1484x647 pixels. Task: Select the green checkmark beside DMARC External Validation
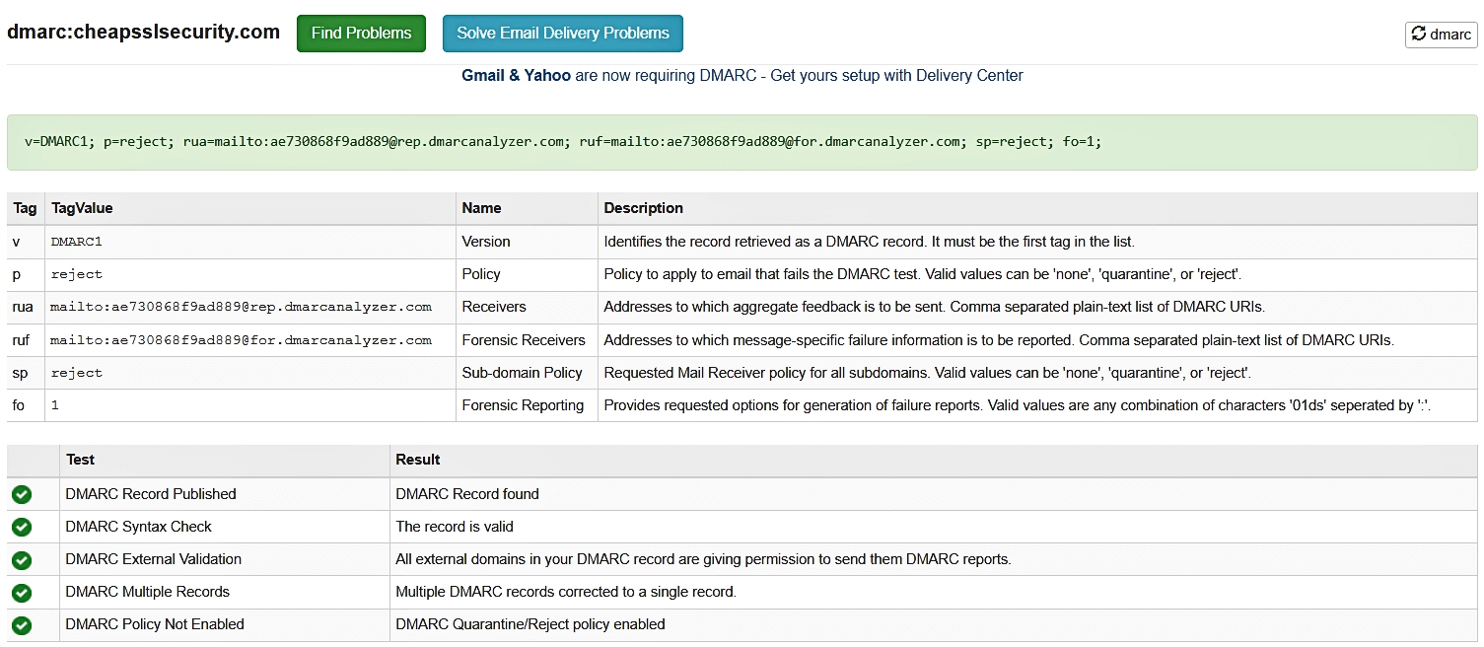coord(22,559)
